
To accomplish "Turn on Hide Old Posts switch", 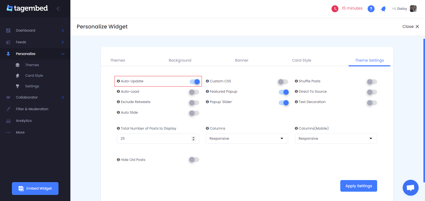I will (x=194, y=160).
